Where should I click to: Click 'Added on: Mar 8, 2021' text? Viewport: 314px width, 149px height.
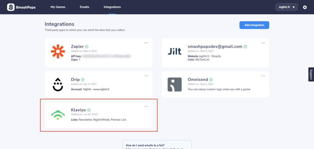tap(201, 51)
